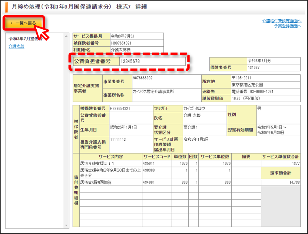Click the サービスコード column header

[x=157, y=157]
